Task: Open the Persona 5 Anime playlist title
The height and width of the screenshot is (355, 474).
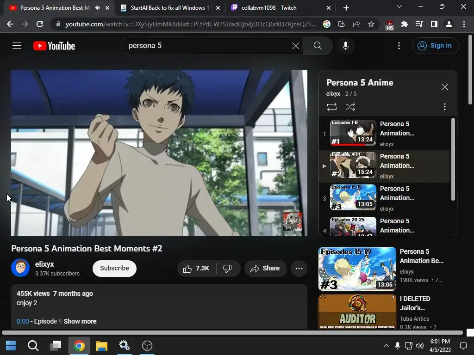Action: pos(360,83)
